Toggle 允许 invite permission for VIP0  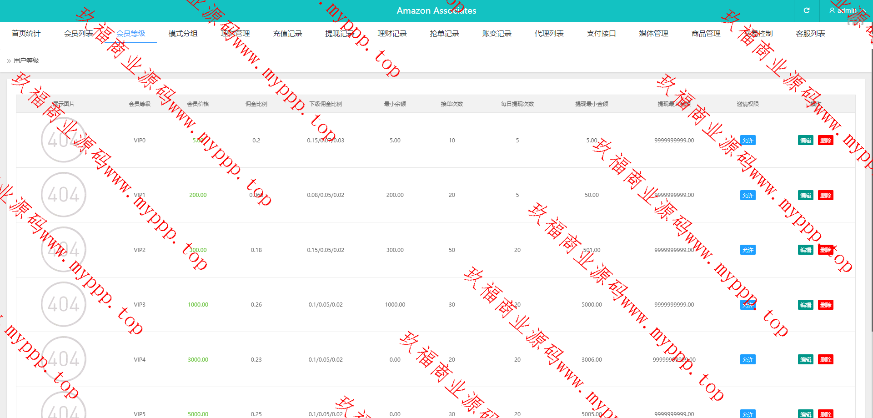click(x=748, y=141)
